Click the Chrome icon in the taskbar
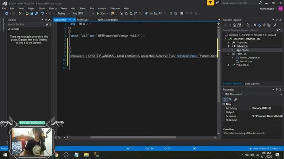The height and width of the screenshot is (159, 284). coord(57,155)
